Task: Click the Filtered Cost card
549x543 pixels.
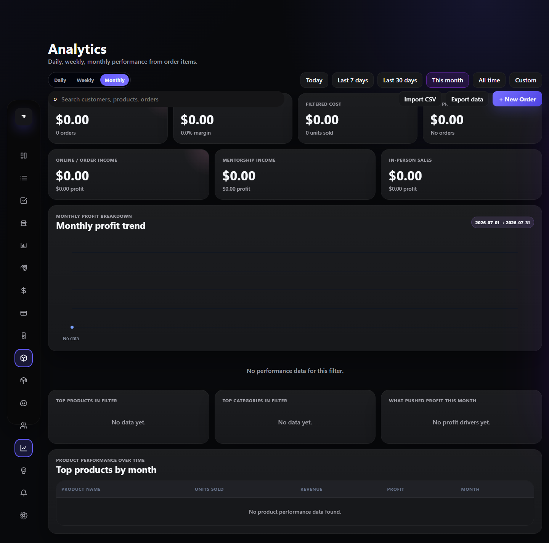Action: click(x=357, y=119)
